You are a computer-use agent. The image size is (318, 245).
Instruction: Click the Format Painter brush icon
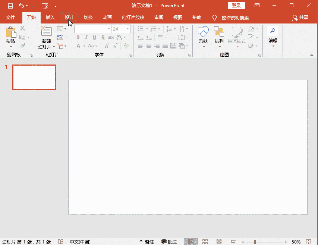(22, 45)
